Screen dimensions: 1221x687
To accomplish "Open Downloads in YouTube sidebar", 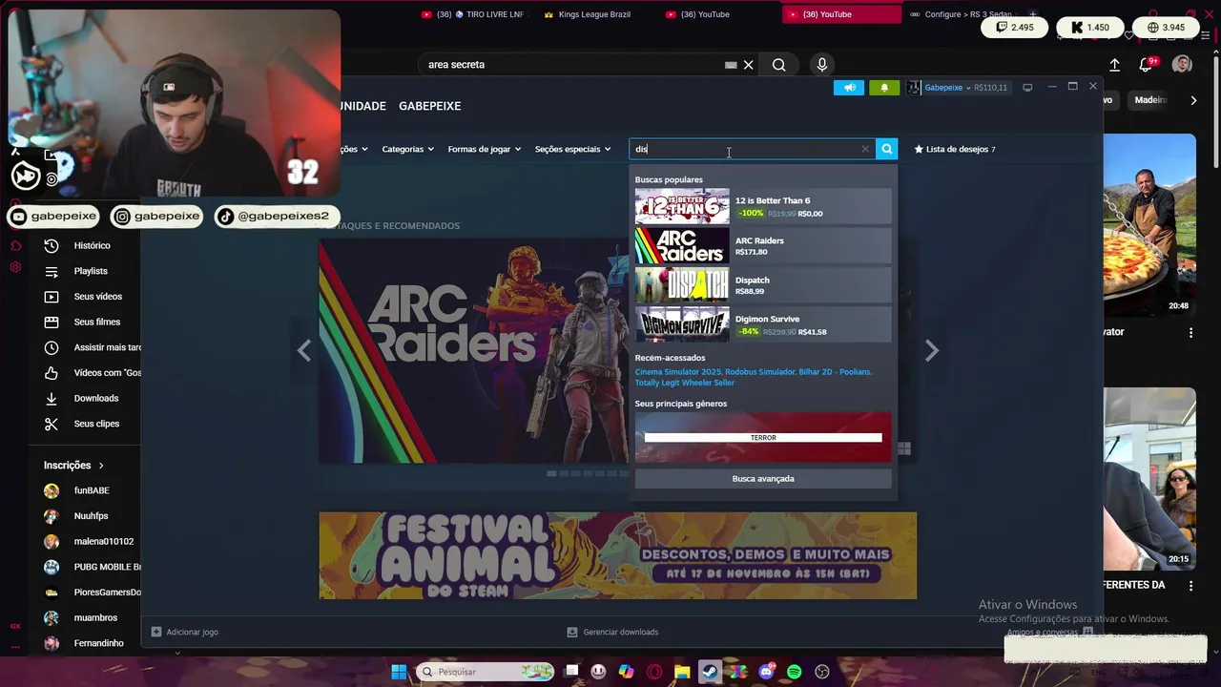I will pyautogui.click(x=95, y=398).
